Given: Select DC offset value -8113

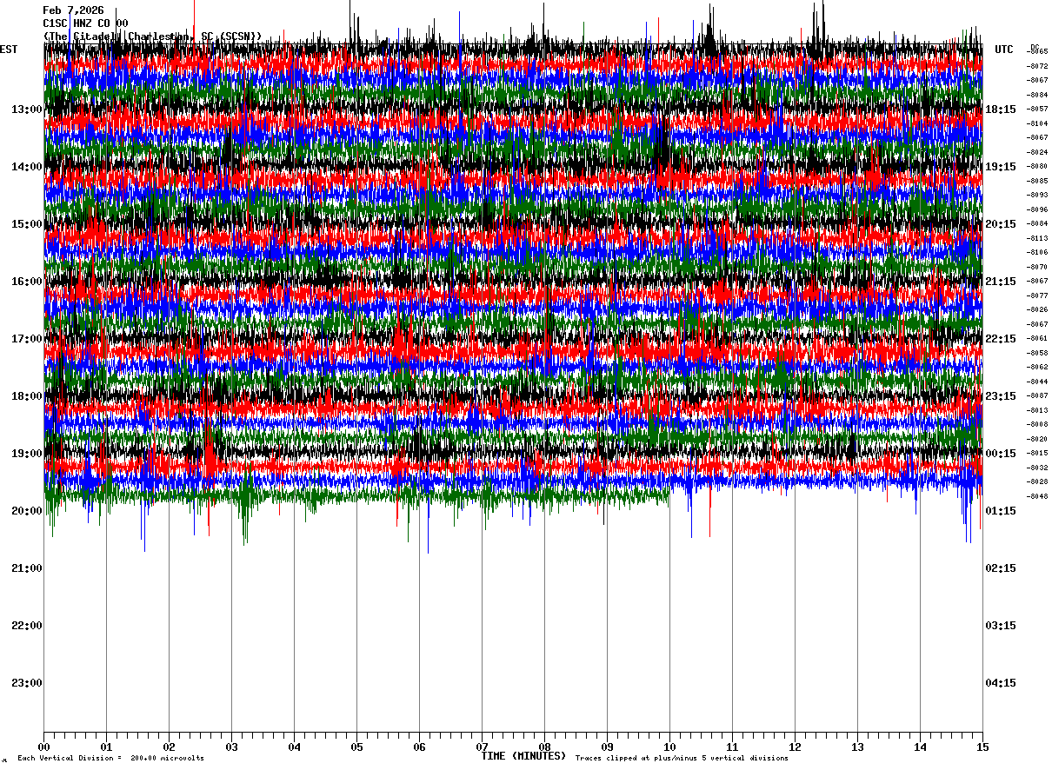Looking at the screenshot, I should coord(1037,238).
